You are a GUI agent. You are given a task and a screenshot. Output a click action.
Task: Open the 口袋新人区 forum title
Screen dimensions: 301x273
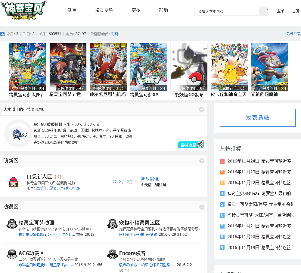[39, 177]
